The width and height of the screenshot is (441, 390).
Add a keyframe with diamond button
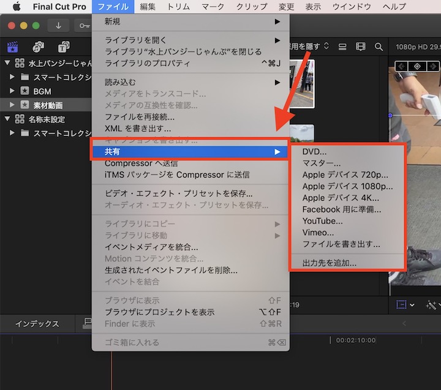point(417,66)
